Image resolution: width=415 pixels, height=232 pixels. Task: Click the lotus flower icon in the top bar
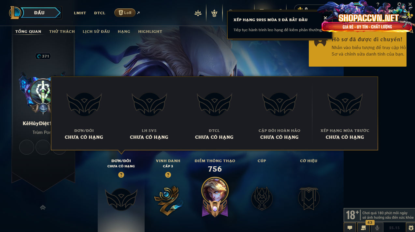tap(198, 13)
